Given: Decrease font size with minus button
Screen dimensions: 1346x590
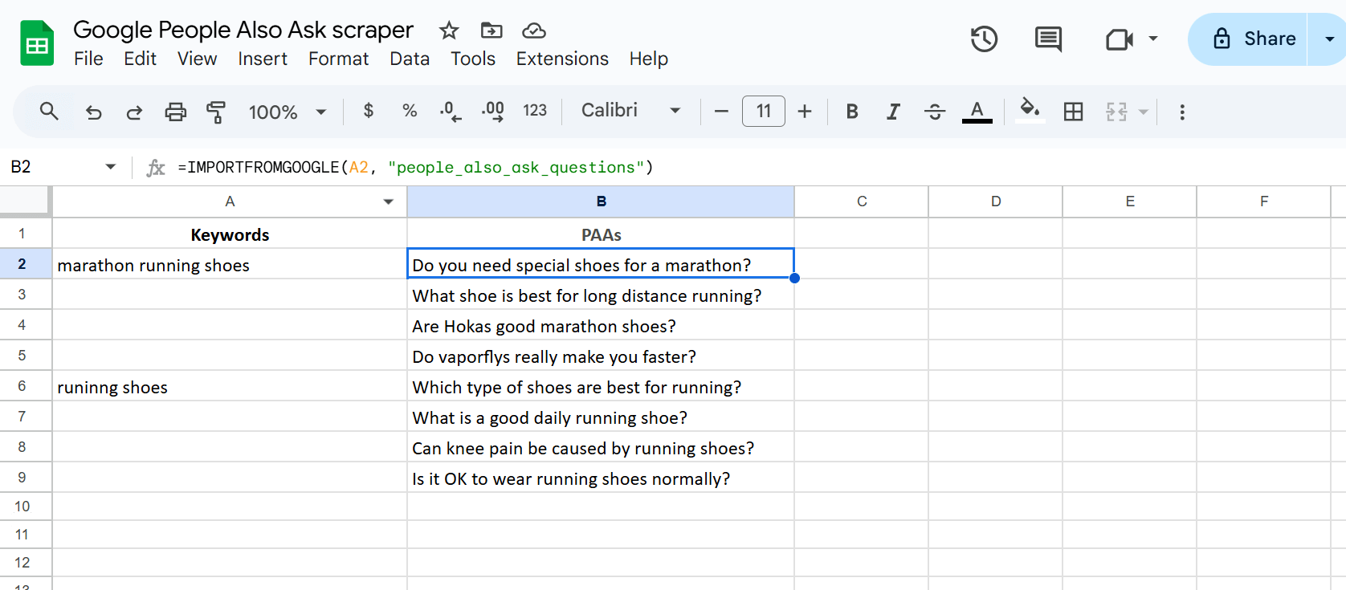Looking at the screenshot, I should click(x=721, y=112).
